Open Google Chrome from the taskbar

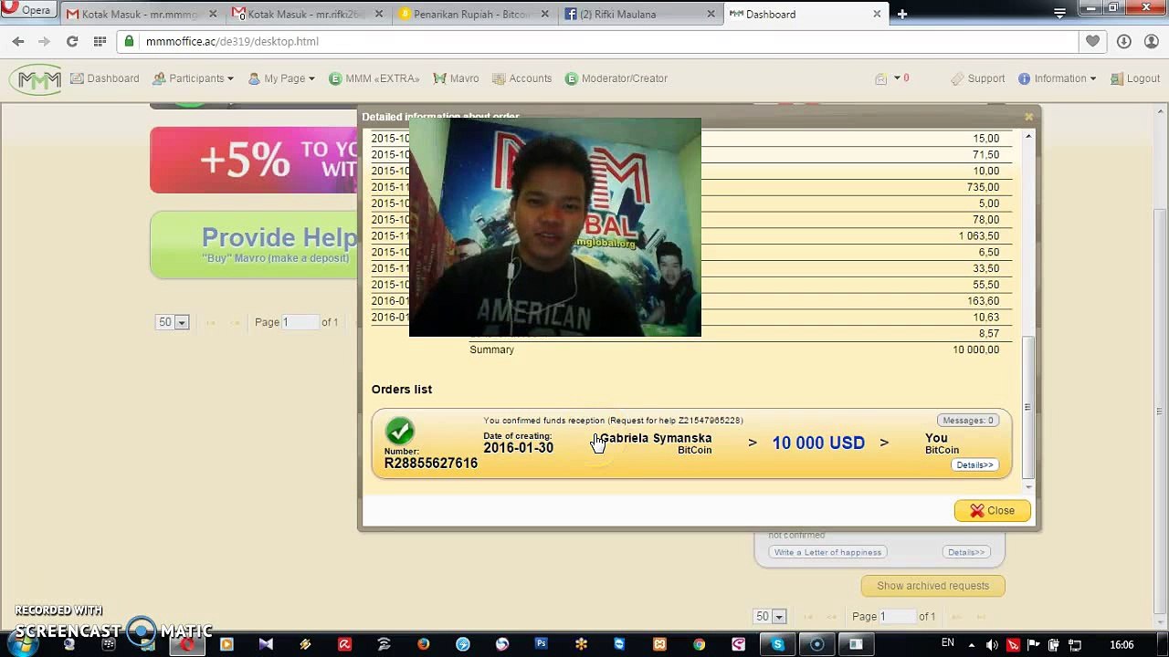[699, 644]
